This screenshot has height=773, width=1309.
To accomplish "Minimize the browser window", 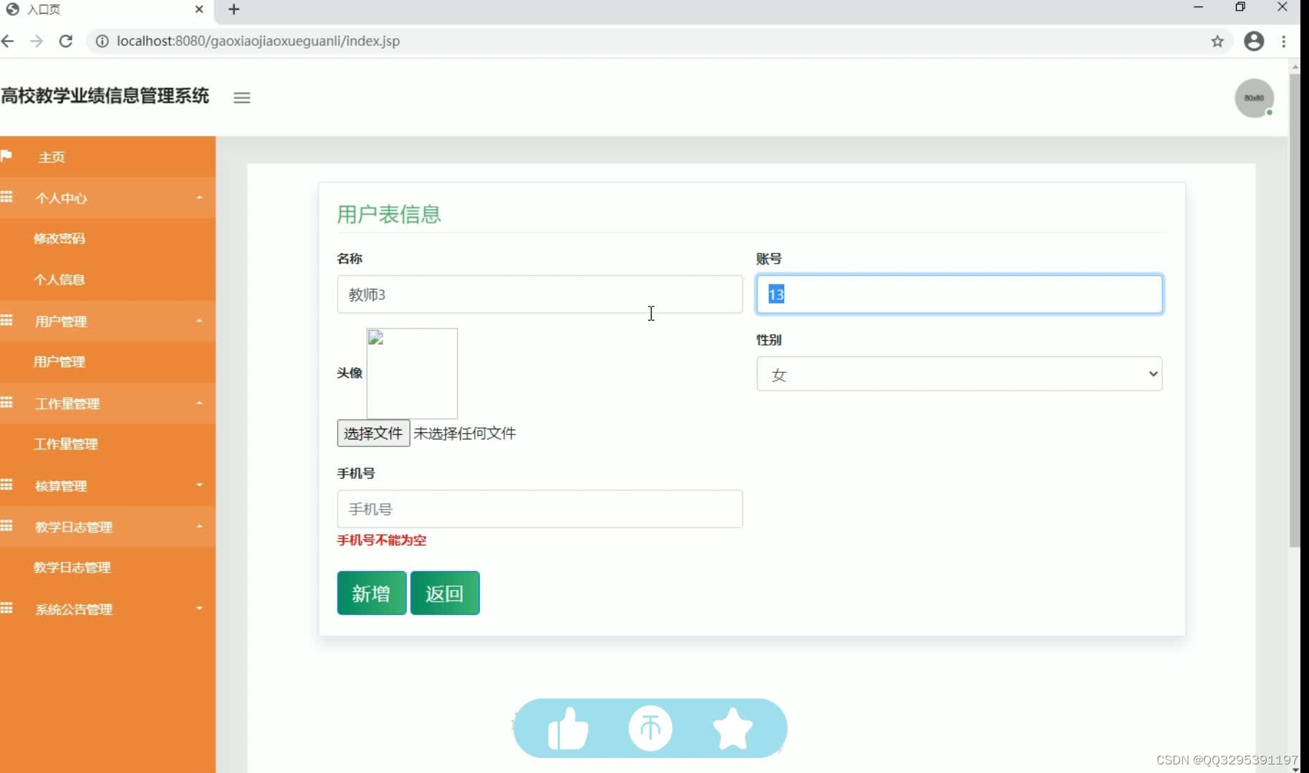I will coord(1198,7).
